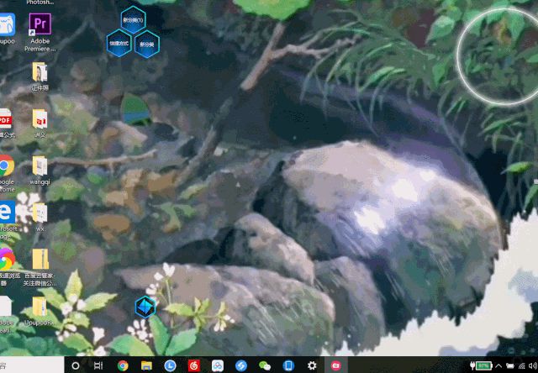Open the colorful swirl browser desktop shortcut
Image resolution: width=538 pixels, height=373 pixels.
pos(7,259)
